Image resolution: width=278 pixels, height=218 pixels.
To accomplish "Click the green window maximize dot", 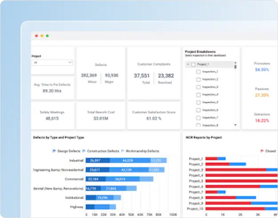I will tap(47, 36).
